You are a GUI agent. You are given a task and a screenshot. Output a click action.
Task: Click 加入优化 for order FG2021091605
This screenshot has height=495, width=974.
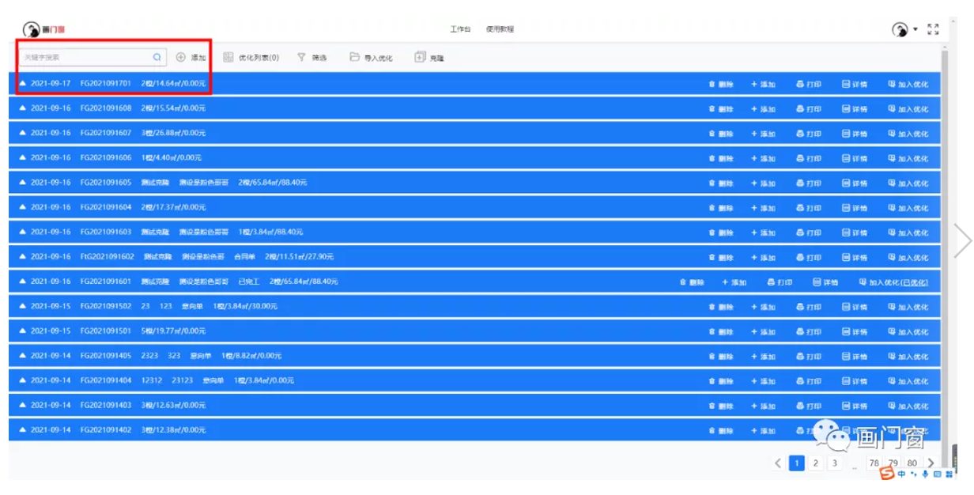click(908, 183)
